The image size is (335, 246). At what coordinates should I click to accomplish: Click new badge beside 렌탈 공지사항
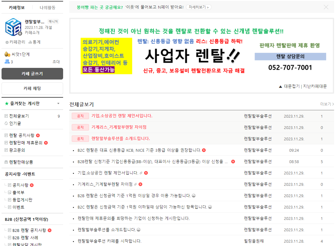click(38, 135)
